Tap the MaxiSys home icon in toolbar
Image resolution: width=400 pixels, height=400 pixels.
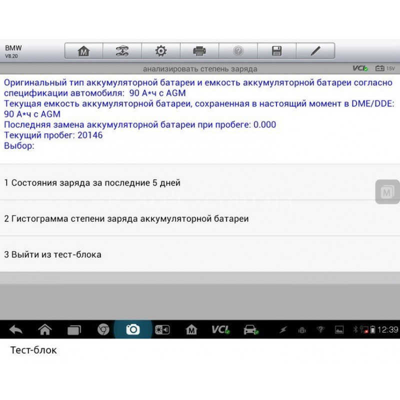pos(83,51)
